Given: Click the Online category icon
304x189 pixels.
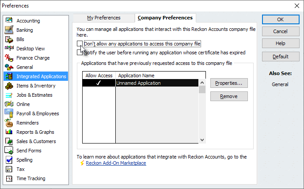Looking at the screenshot, I should pyautogui.click(x=9, y=104).
